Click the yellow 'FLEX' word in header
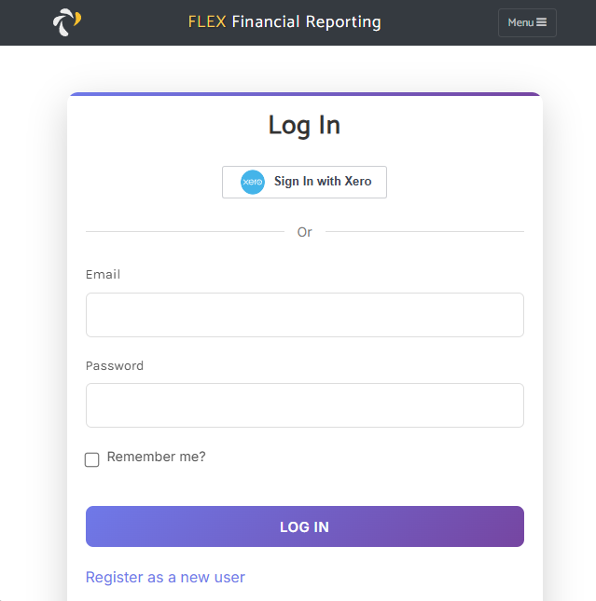Viewport: 596px width, 601px height. [207, 21]
